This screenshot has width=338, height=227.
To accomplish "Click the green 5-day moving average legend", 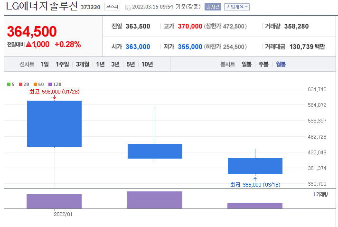I will [11, 84].
